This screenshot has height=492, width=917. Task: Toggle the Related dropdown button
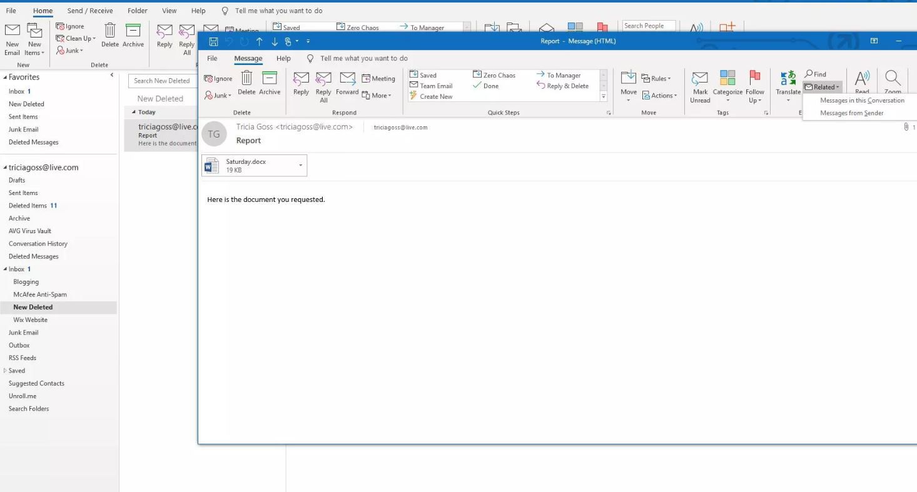click(822, 87)
